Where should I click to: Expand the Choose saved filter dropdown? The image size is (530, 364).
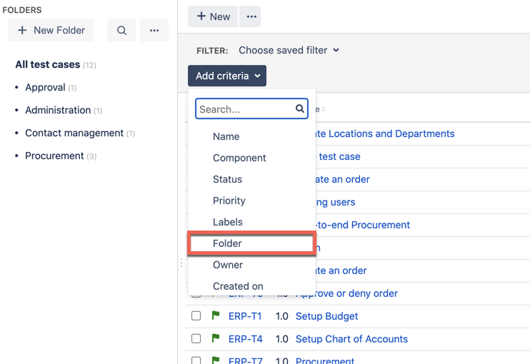pos(289,50)
